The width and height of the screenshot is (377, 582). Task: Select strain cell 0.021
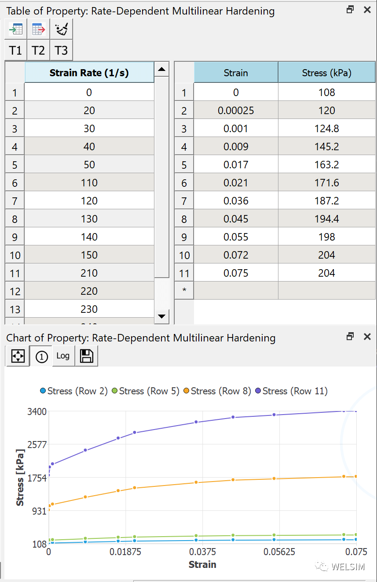(x=236, y=183)
